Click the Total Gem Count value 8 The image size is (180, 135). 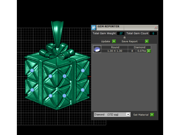point(153,33)
